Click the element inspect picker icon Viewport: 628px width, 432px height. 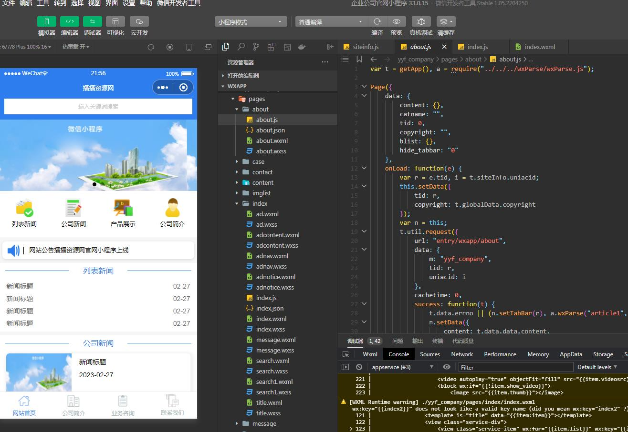pos(346,354)
